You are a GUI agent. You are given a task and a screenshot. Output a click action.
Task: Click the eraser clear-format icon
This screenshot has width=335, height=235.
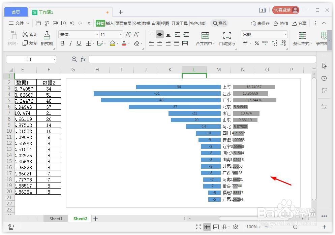pos(136,43)
